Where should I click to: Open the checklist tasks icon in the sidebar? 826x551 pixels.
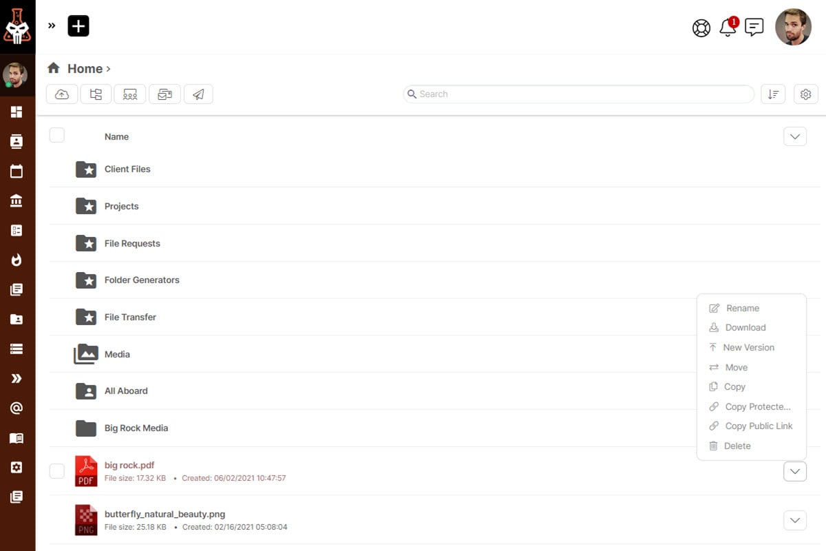tap(17, 230)
